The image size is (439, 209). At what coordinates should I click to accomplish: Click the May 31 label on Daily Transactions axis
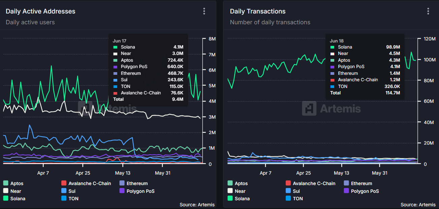tap(380, 173)
